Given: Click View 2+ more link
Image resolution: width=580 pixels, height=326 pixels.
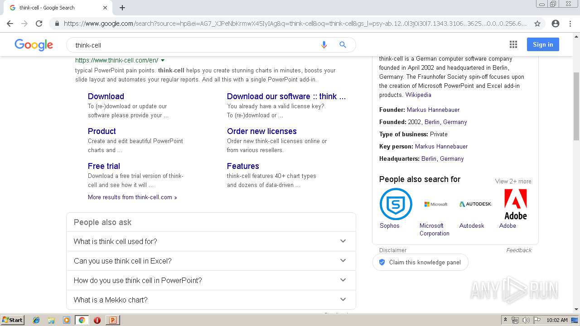Looking at the screenshot, I should click(x=513, y=181).
